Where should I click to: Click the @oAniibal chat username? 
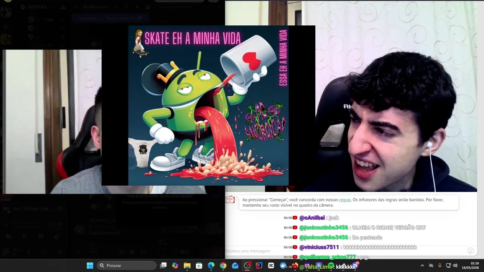tap(312, 218)
